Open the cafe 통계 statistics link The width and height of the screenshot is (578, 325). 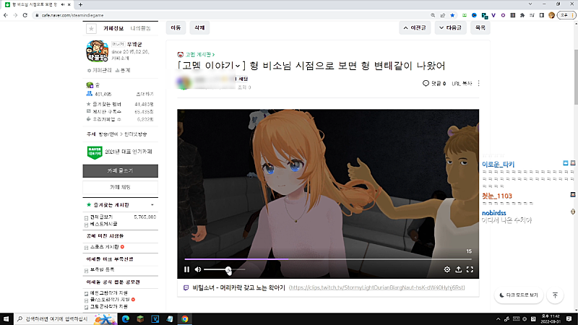[123, 70]
